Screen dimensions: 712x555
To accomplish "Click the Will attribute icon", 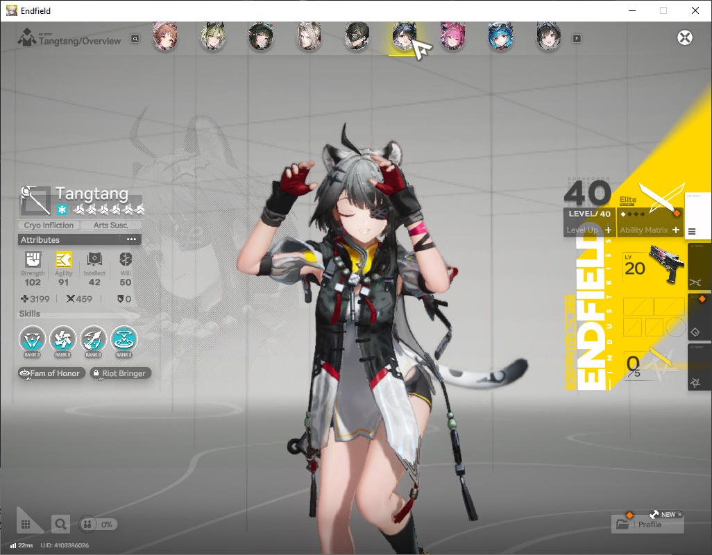I will click(126, 259).
